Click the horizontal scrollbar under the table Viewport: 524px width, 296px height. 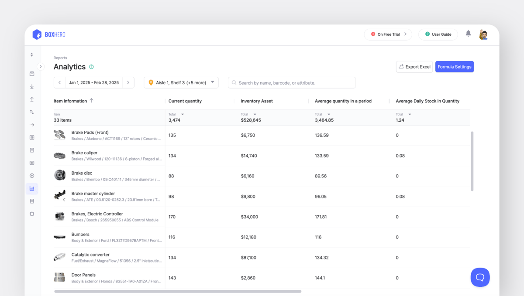(178, 291)
